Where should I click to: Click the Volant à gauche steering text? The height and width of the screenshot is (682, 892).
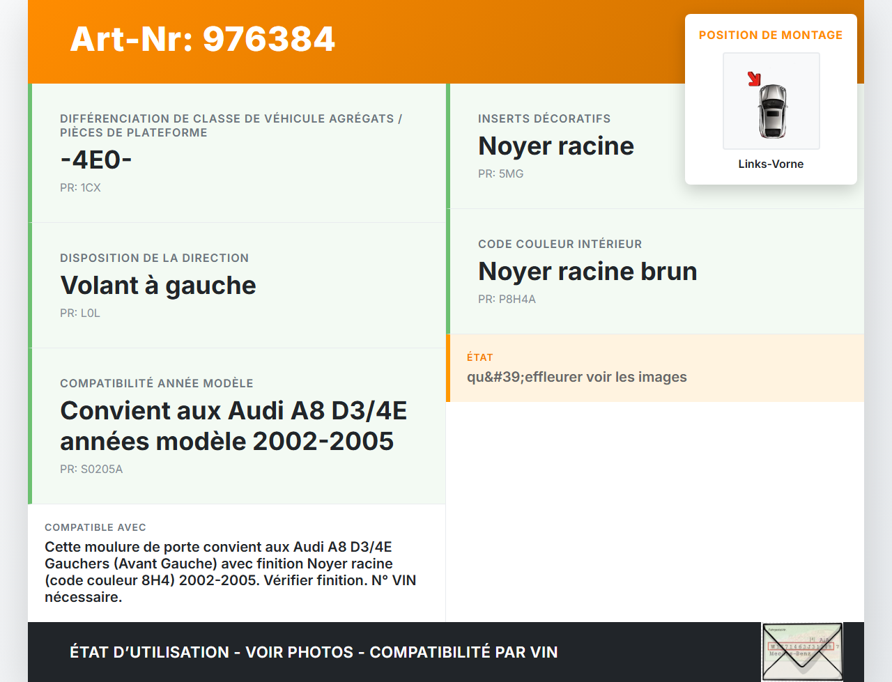tap(158, 286)
